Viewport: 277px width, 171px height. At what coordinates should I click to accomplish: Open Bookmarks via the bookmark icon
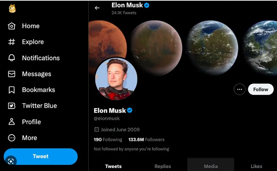point(12,90)
